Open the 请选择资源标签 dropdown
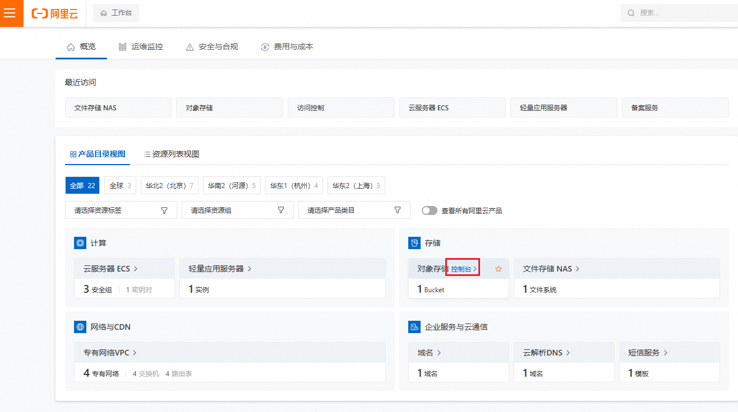The image size is (738, 412). point(121,210)
